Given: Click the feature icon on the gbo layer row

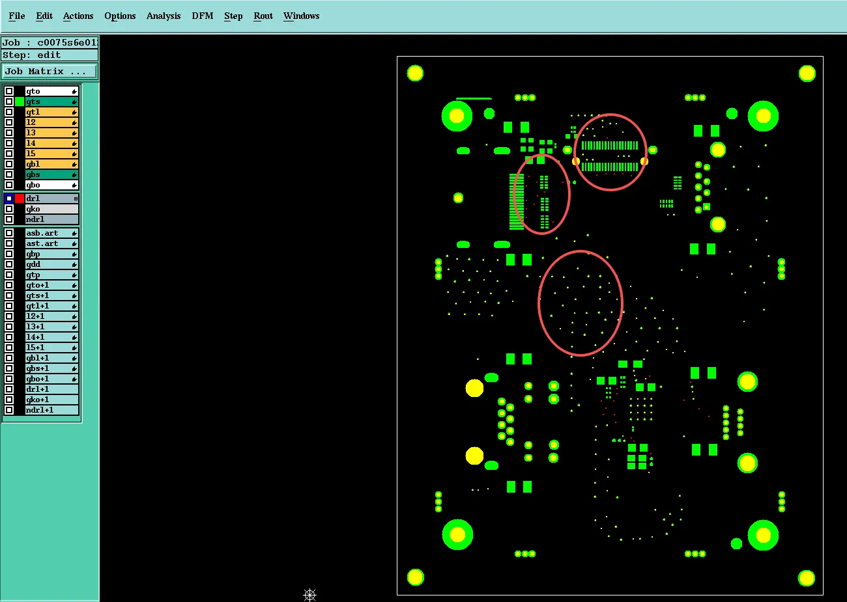Looking at the screenshot, I should [x=74, y=185].
